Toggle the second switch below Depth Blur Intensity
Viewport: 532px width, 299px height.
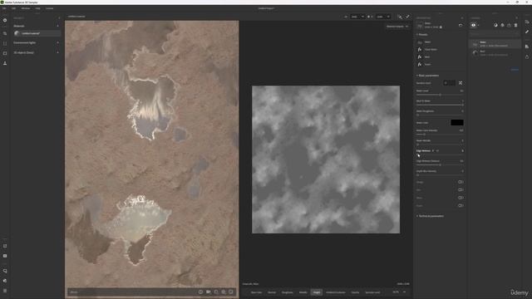[461, 190]
